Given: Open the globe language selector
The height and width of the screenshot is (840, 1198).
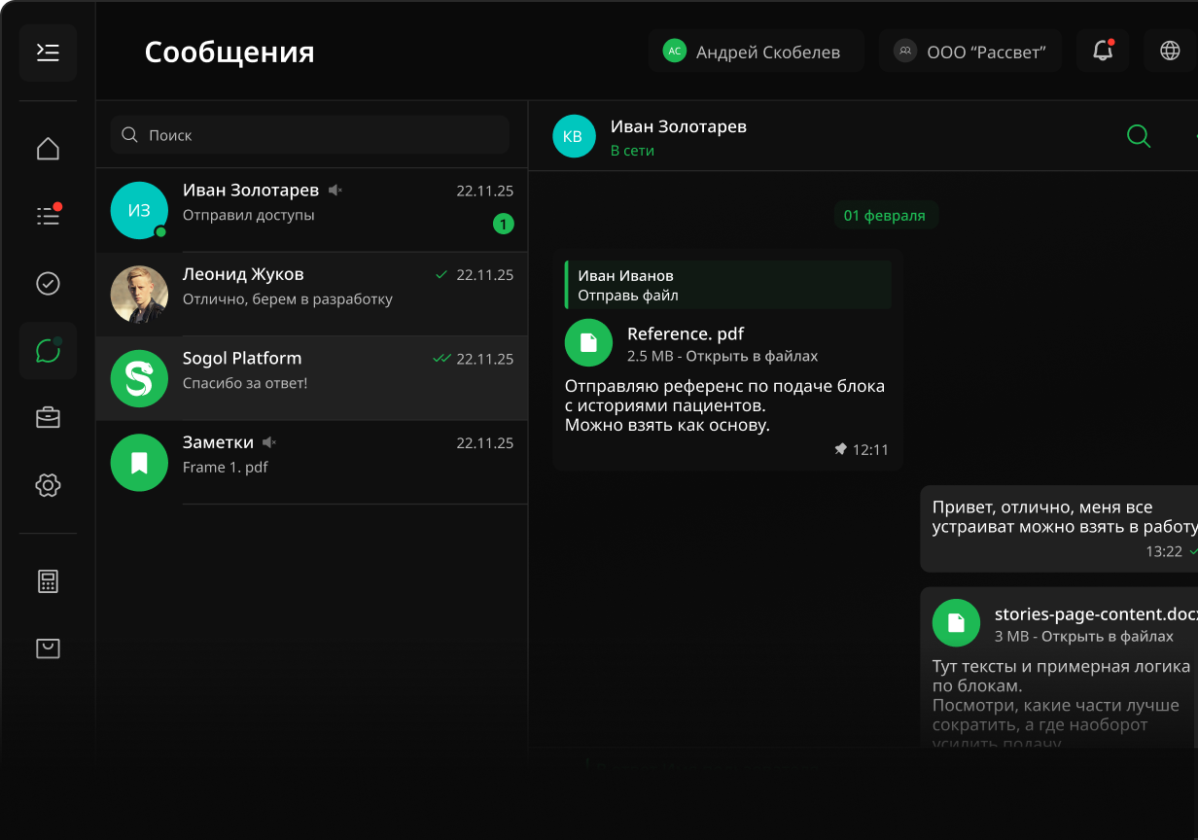Looking at the screenshot, I should tap(1171, 52).
